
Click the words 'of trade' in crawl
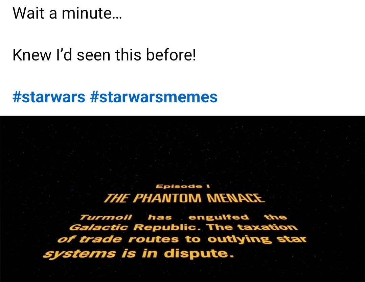(x=90, y=239)
